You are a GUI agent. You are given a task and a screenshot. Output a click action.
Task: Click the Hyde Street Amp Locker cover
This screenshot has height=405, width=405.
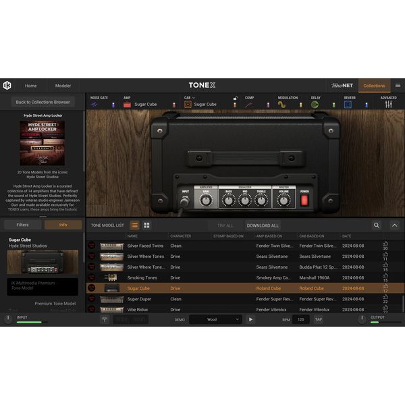[x=43, y=143]
